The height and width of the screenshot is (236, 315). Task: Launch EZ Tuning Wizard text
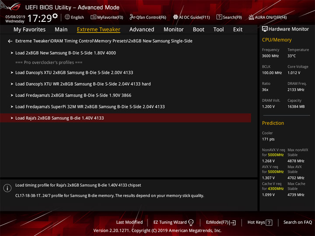point(170,222)
